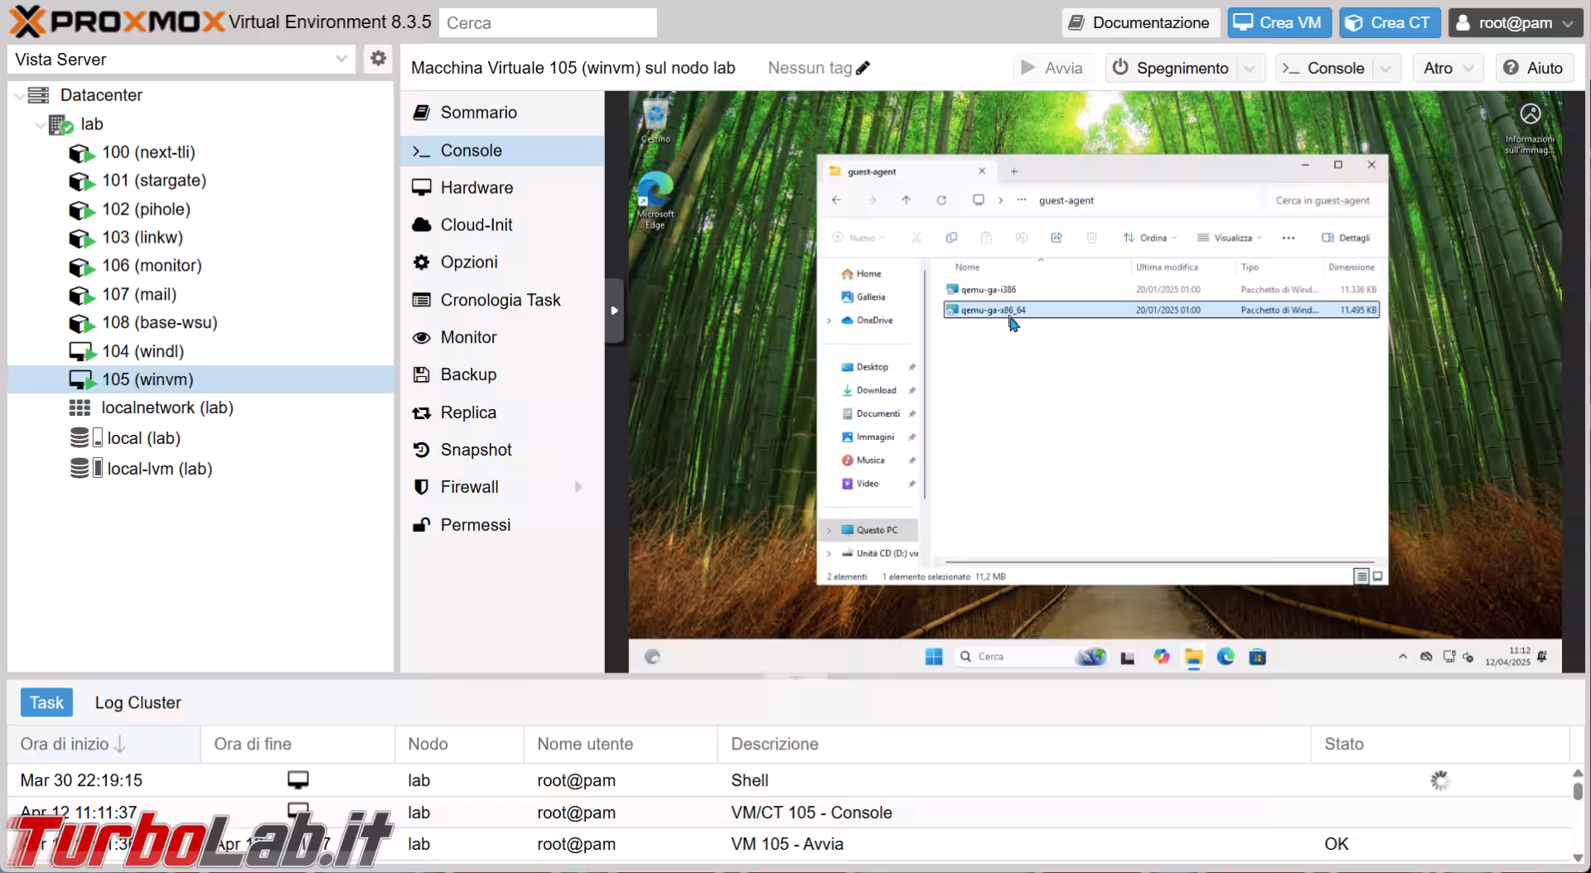Switch to the Log Cluster tab
Screen dimensions: 1591x873
[x=138, y=702]
